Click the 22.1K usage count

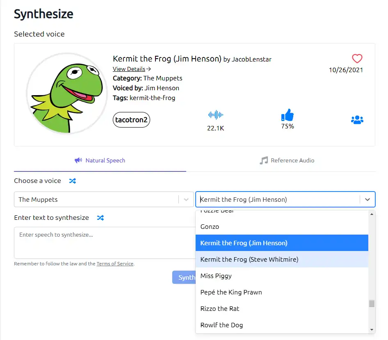click(x=215, y=128)
